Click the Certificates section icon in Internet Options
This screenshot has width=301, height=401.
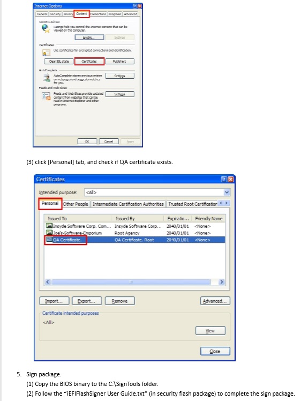click(x=46, y=53)
